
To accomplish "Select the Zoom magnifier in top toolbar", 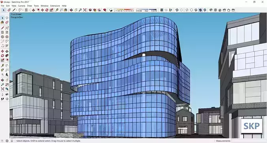I will tap(80, 10).
